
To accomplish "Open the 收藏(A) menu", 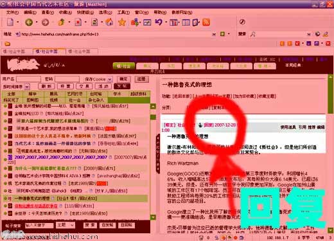I will tap(66, 12).
